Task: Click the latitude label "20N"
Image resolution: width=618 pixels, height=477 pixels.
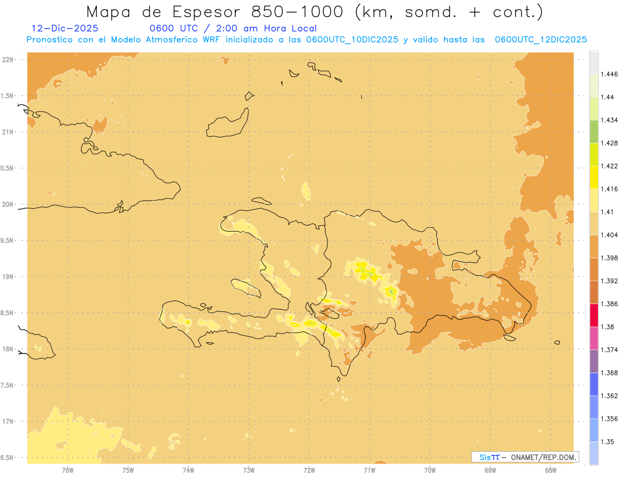Action: click(8, 204)
